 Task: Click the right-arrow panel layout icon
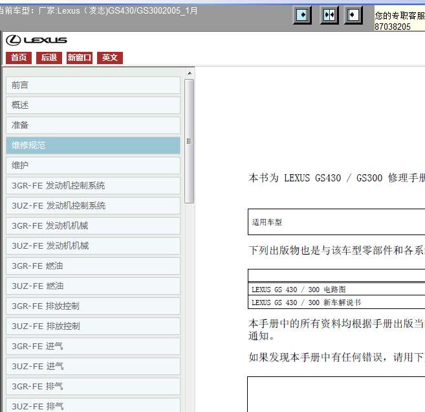tap(302, 15)
